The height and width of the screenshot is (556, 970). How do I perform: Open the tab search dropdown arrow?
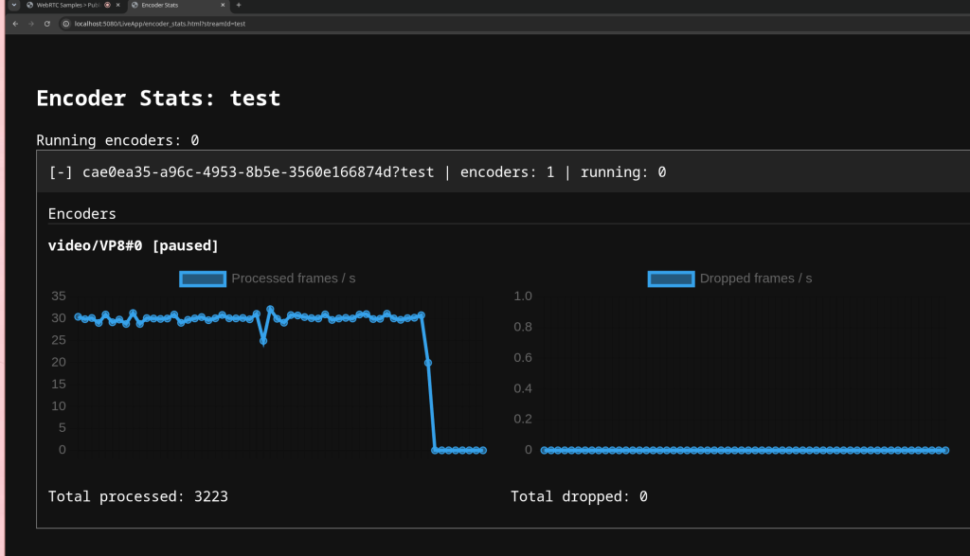(13, 5)
